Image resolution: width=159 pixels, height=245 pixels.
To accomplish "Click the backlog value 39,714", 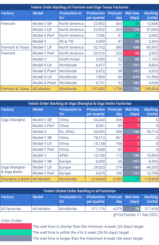I will click(150, 132).
